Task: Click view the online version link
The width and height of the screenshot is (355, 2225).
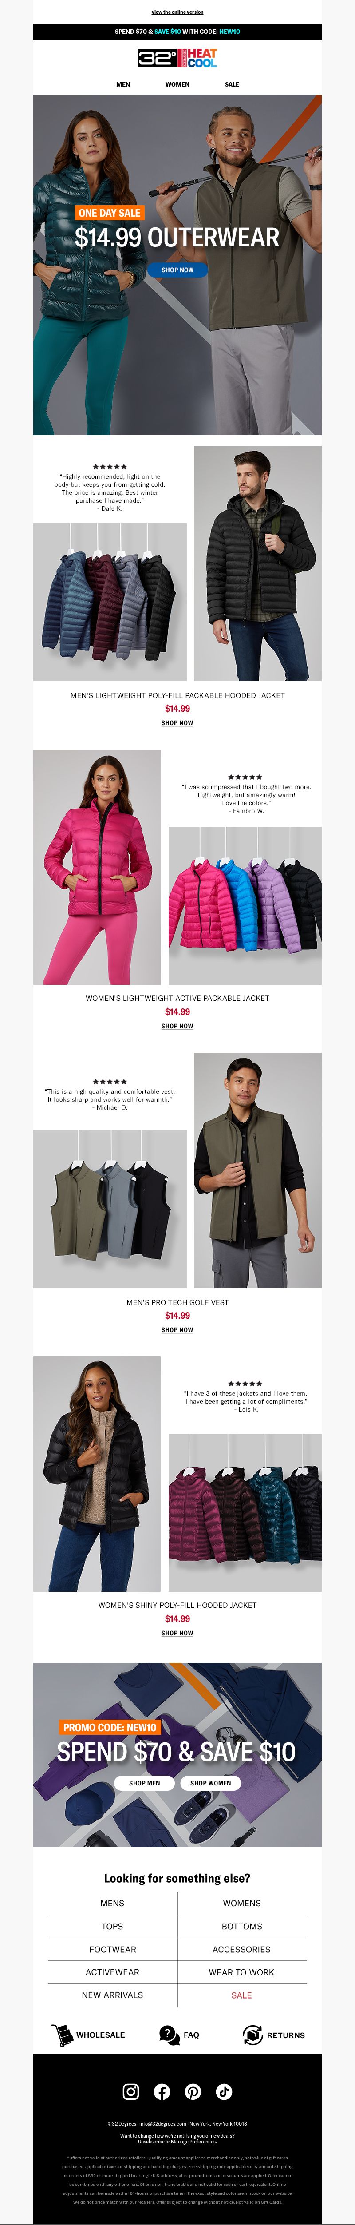Action: click(177, 12)
